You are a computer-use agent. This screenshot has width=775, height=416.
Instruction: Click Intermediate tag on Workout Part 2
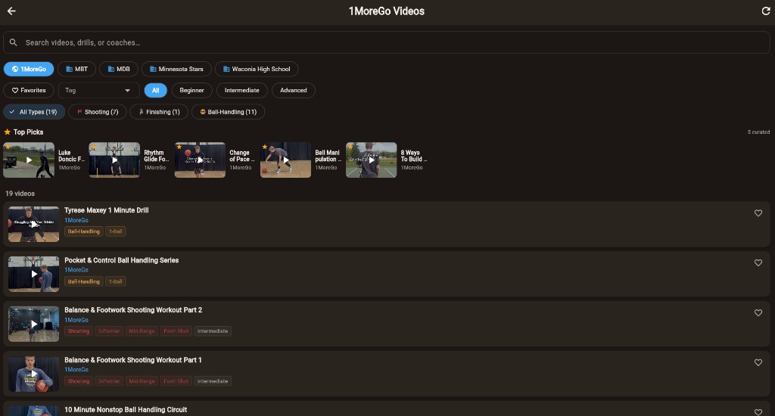213,331
